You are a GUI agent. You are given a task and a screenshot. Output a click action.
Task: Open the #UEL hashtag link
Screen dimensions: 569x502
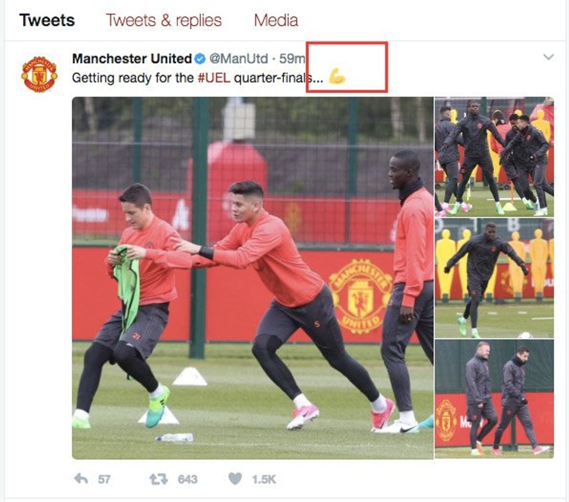point(214,77)
